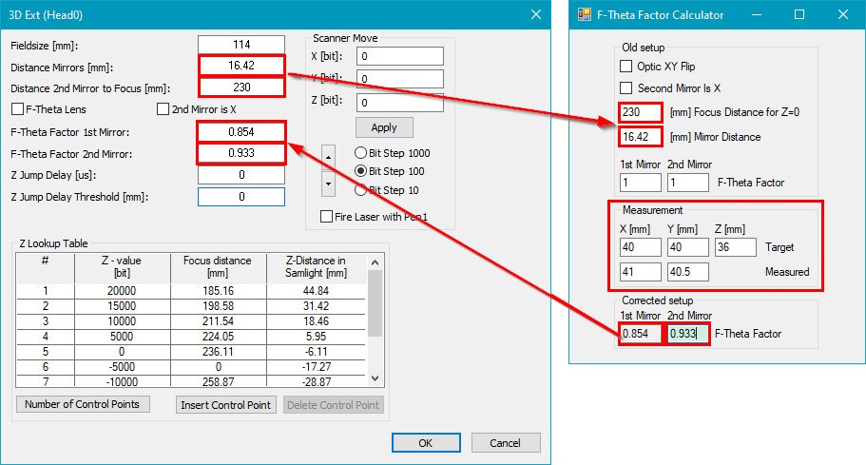
Task: Click Insert Control Point button
Action: click(x=225, y=405)
